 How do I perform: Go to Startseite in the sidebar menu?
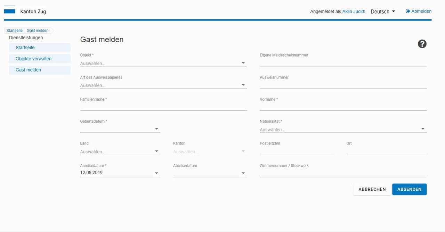(25, 48)
